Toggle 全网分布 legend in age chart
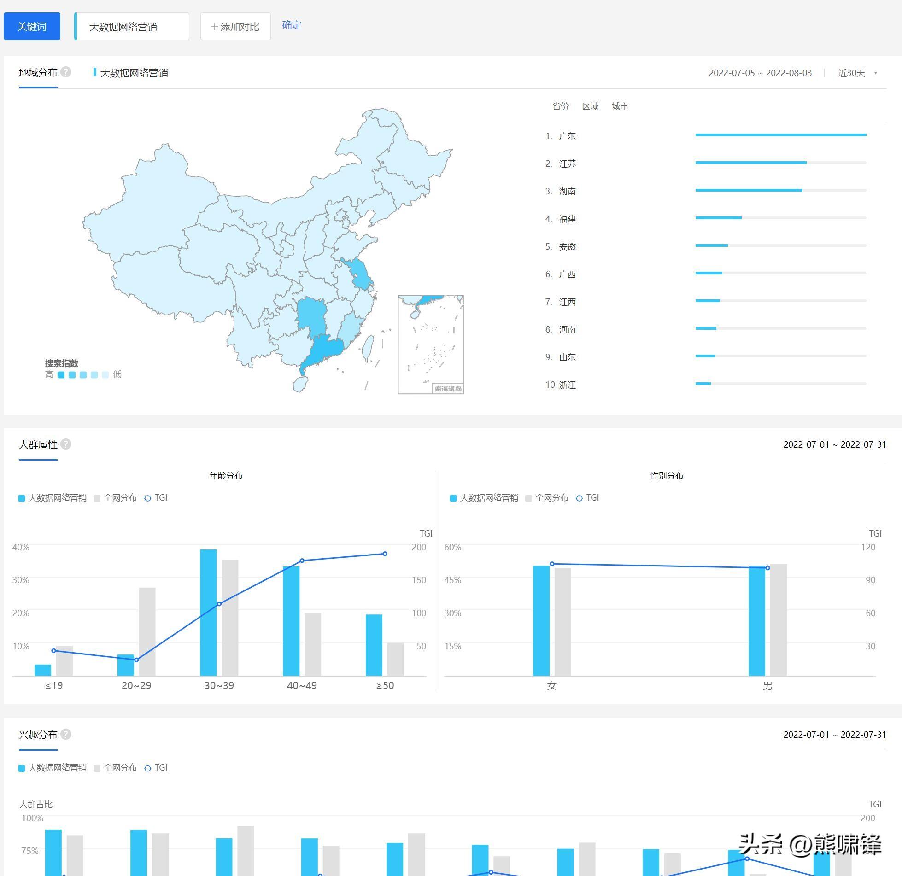The height and width of the screenshot is (876, 902). 115,498
